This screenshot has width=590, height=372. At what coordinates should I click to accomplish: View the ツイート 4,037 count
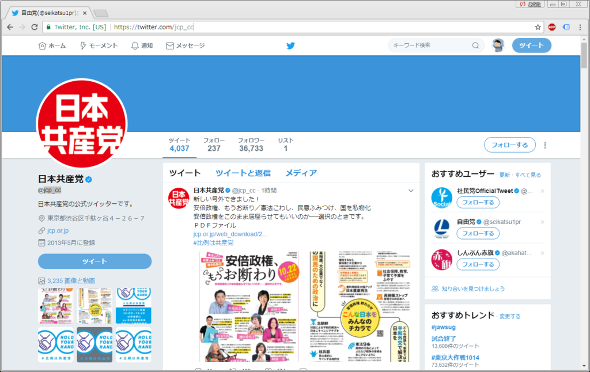pyautogui.click(x=180, y=145)
